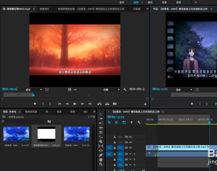Image resolution: width=217 pixels, height=171 pixels.
Task: Select the Hand tool in the tools panel
Action: tap(101, 160)
